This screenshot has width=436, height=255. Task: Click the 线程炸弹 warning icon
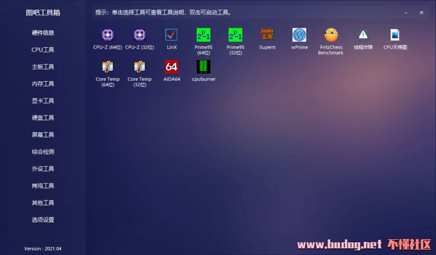pos(363,35)
